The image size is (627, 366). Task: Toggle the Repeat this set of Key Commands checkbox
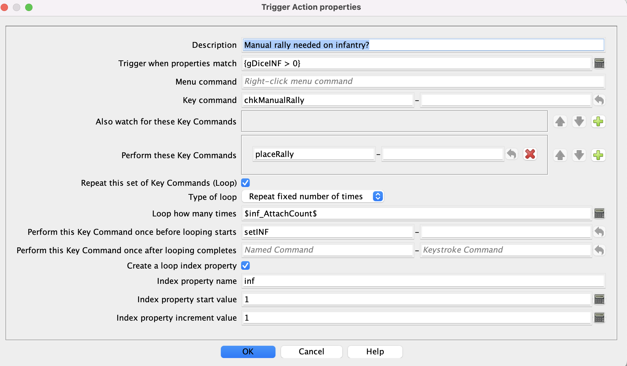pos(245,183)
